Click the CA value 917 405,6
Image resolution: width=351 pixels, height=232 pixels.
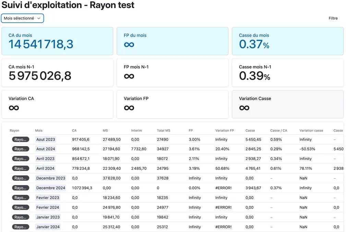pyautogui.click(x=81, y=139)
